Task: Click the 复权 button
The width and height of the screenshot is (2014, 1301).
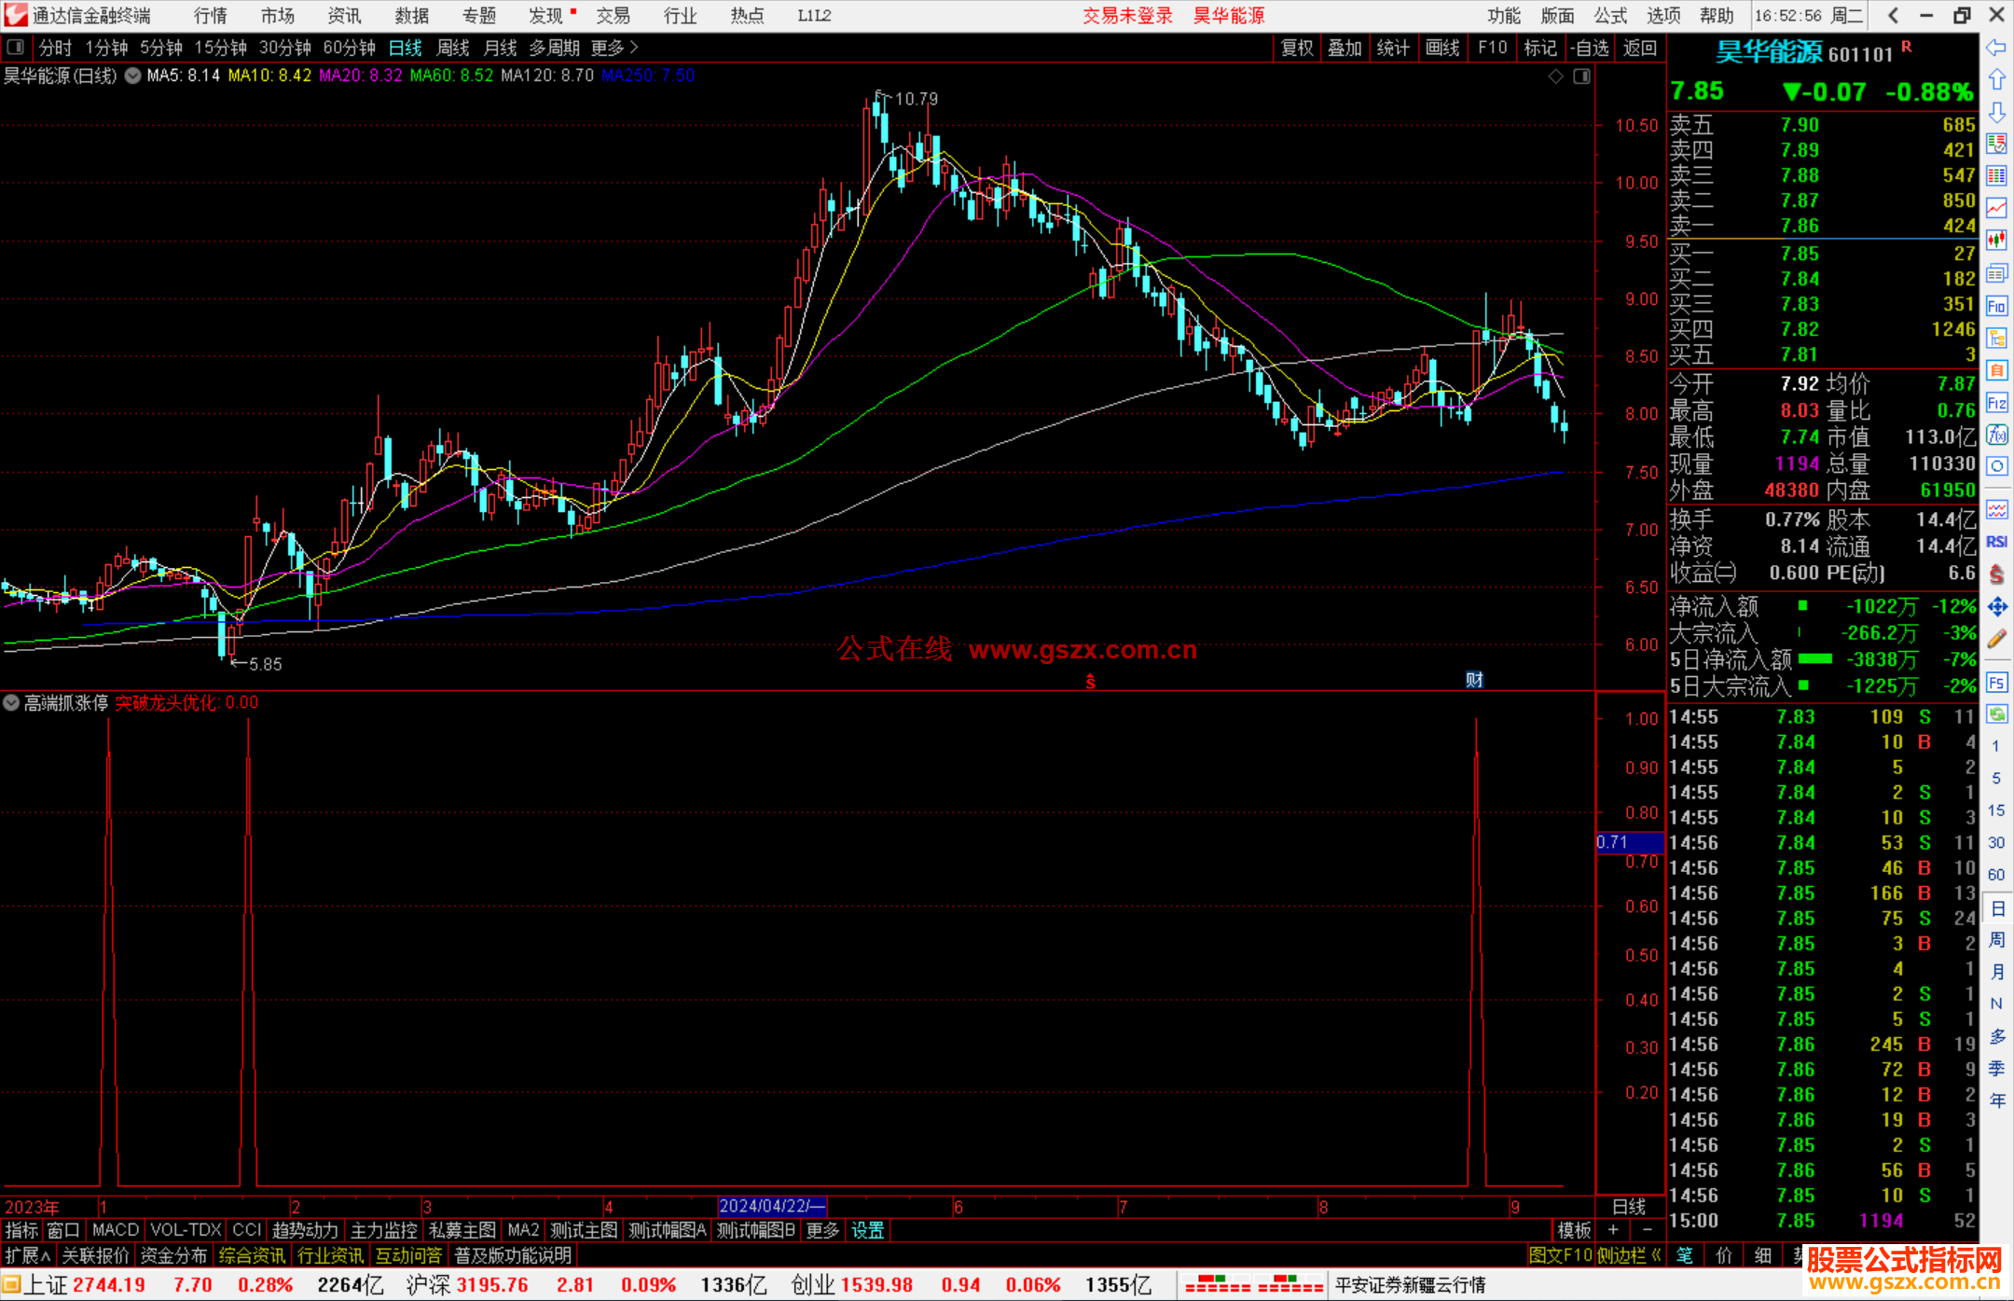Action: (x=1296, y=48)
